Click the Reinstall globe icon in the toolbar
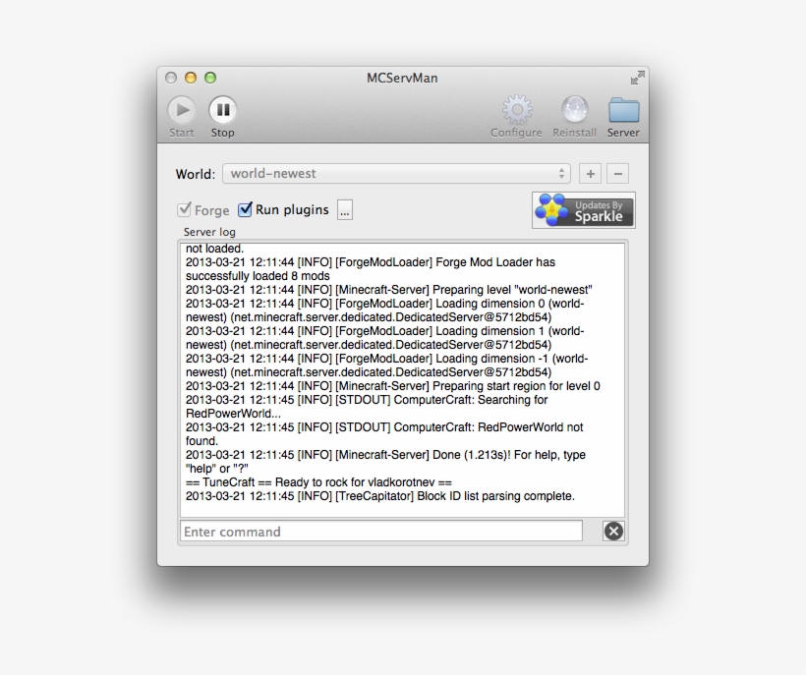The image size is (806, 675). tap(574, 110)
